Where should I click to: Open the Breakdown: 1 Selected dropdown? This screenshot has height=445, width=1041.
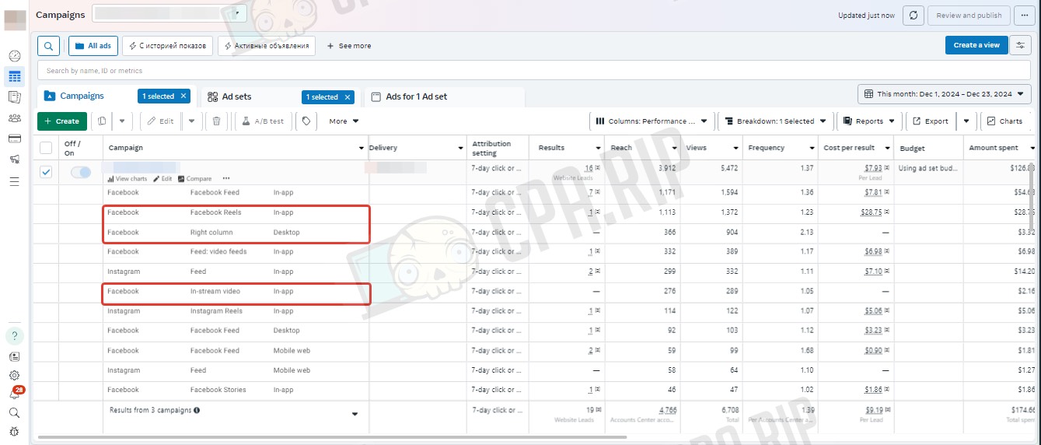pos(775,121)
